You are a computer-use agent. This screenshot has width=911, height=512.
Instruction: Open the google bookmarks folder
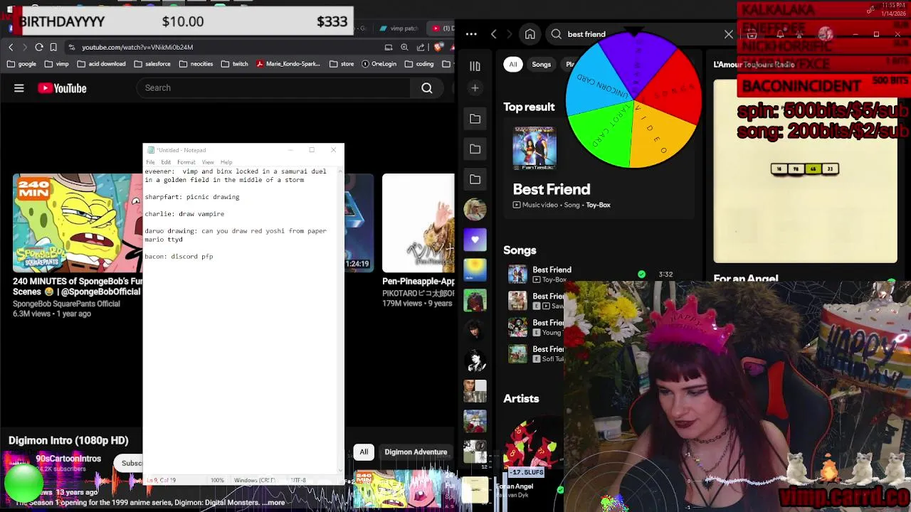(x=22, y=63)
